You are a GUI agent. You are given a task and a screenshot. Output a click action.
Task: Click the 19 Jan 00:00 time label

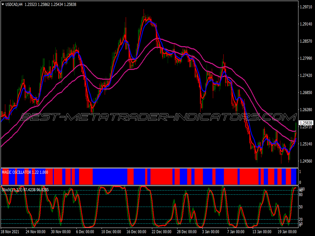[287, 232]
